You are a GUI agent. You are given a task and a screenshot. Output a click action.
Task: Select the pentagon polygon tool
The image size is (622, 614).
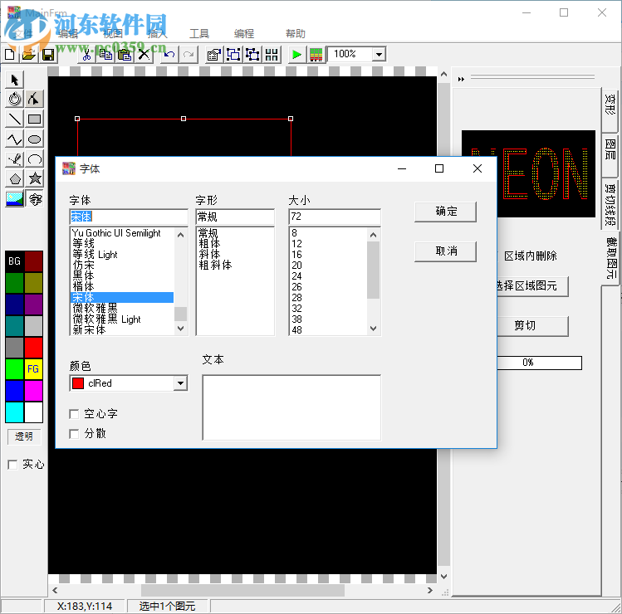click(15, 178)
